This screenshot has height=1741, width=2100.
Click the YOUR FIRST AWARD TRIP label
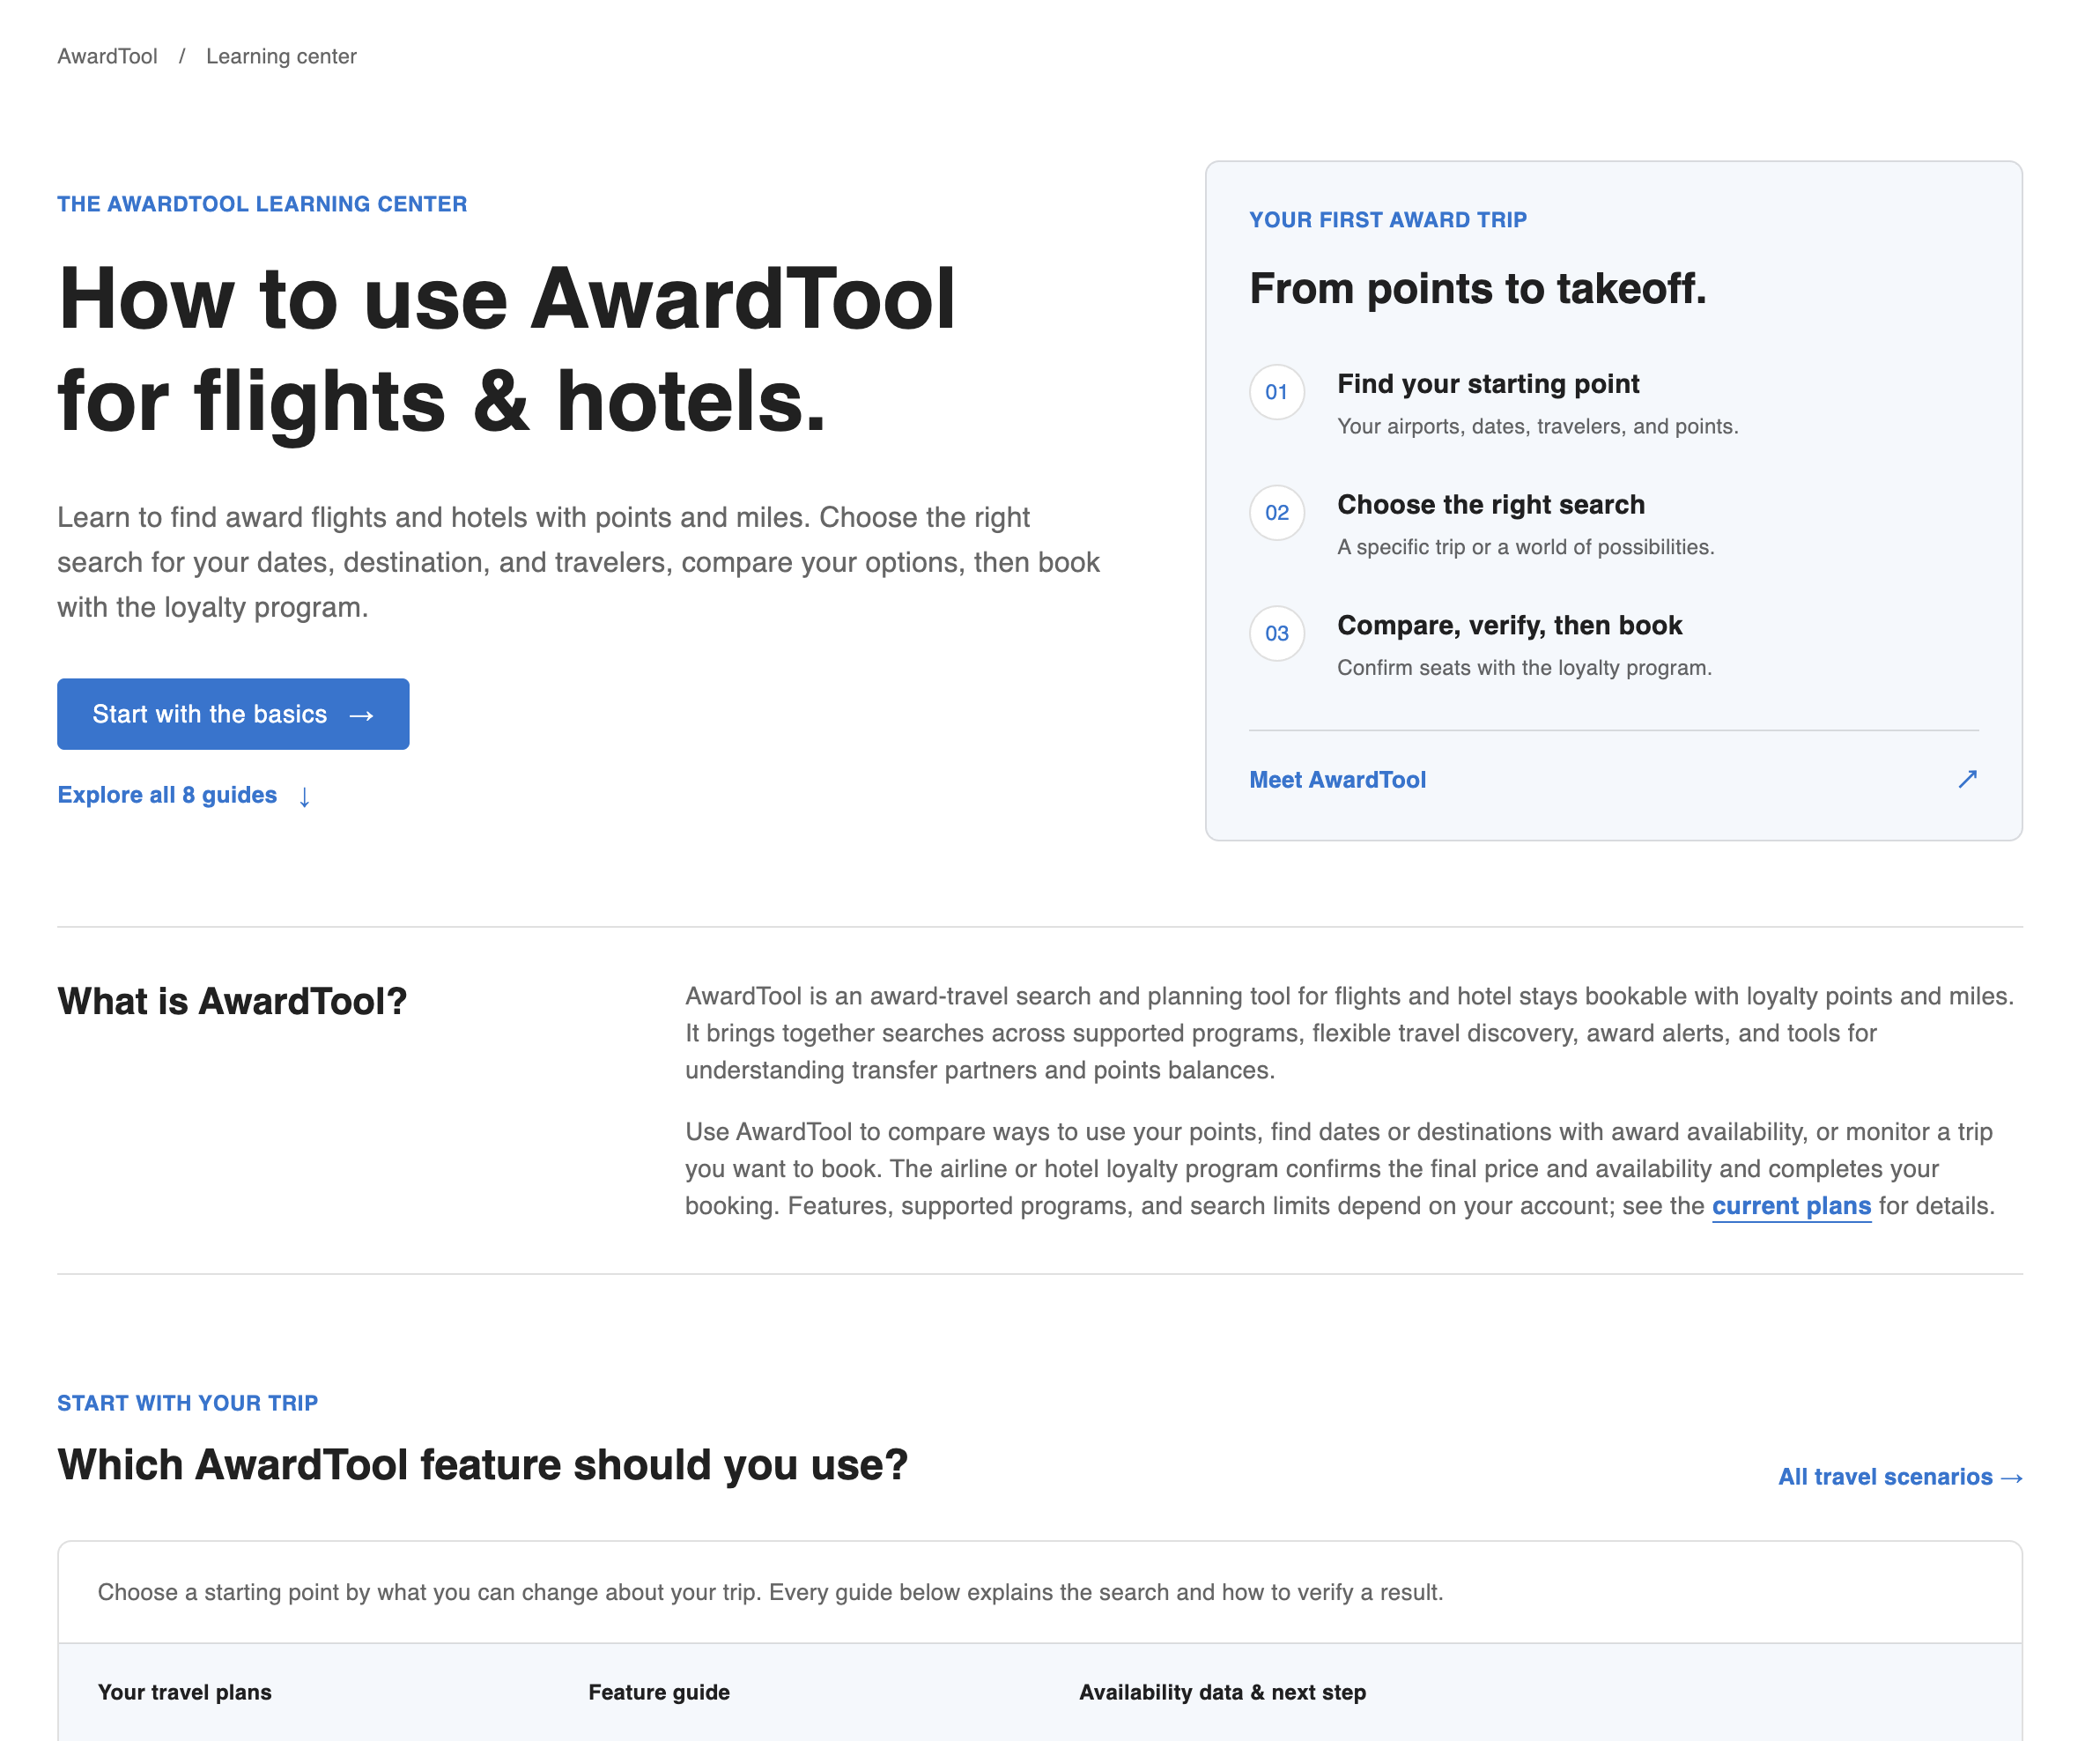pos(1388,220)
